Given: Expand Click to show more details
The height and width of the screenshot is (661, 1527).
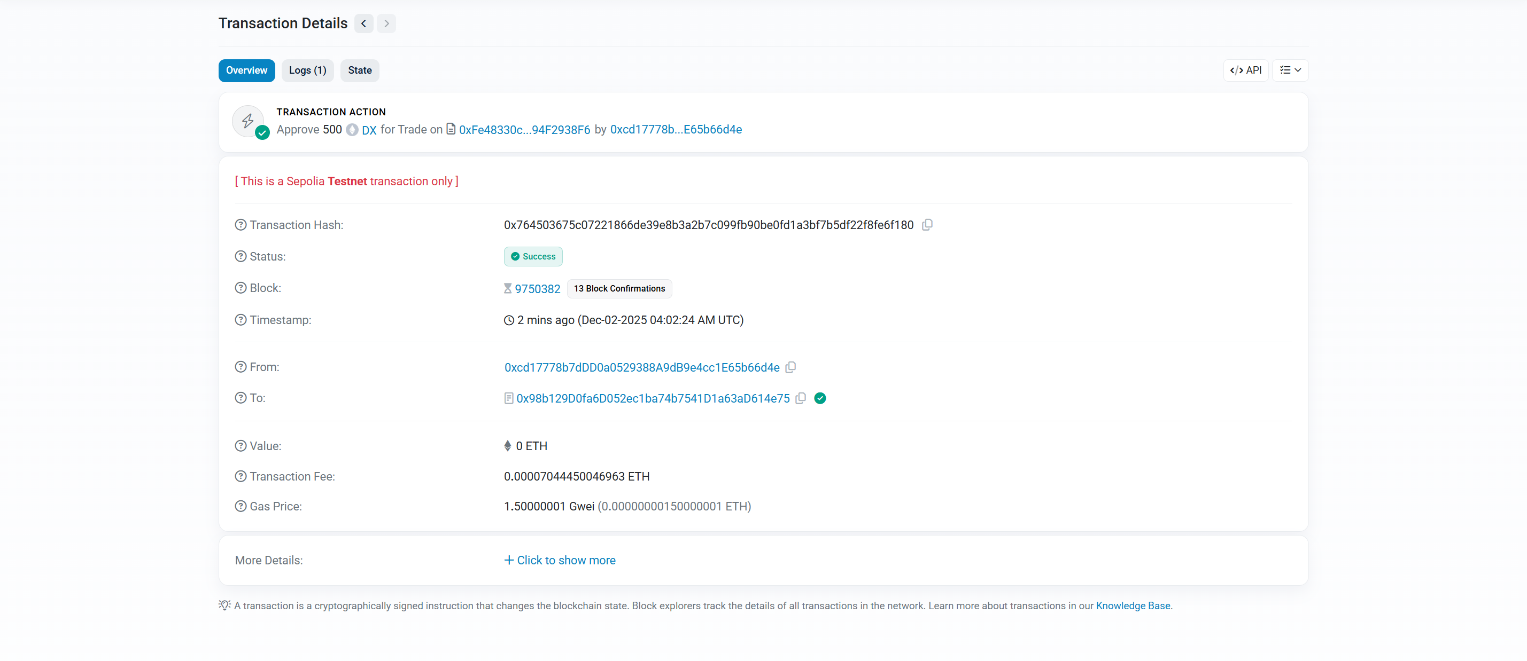Looking at the screenshot, I should (560, 560).
